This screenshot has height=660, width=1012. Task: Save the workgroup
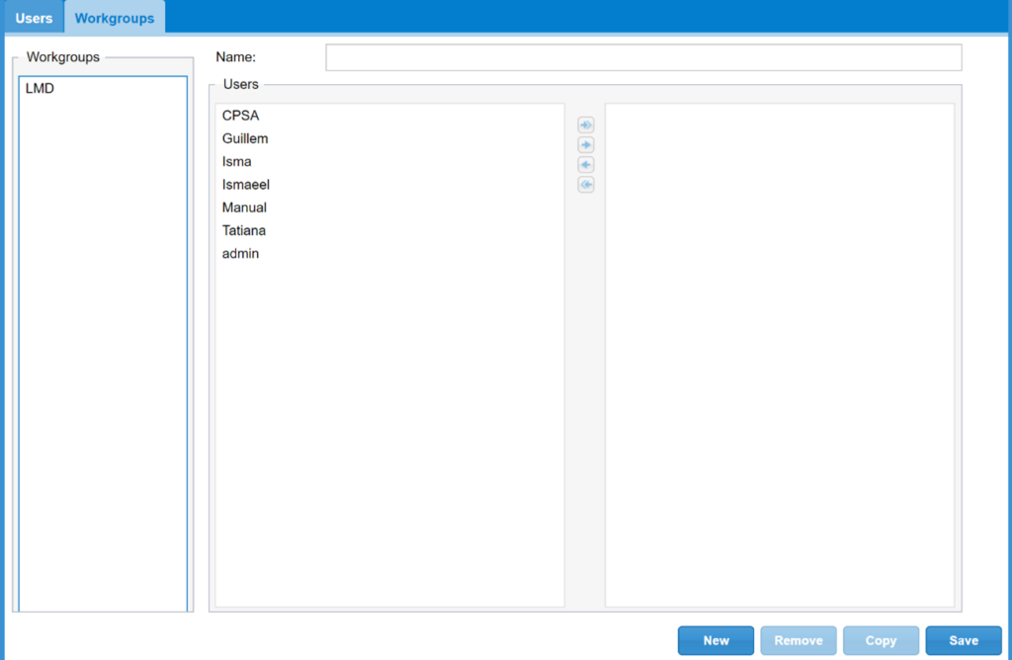(964, 640)
